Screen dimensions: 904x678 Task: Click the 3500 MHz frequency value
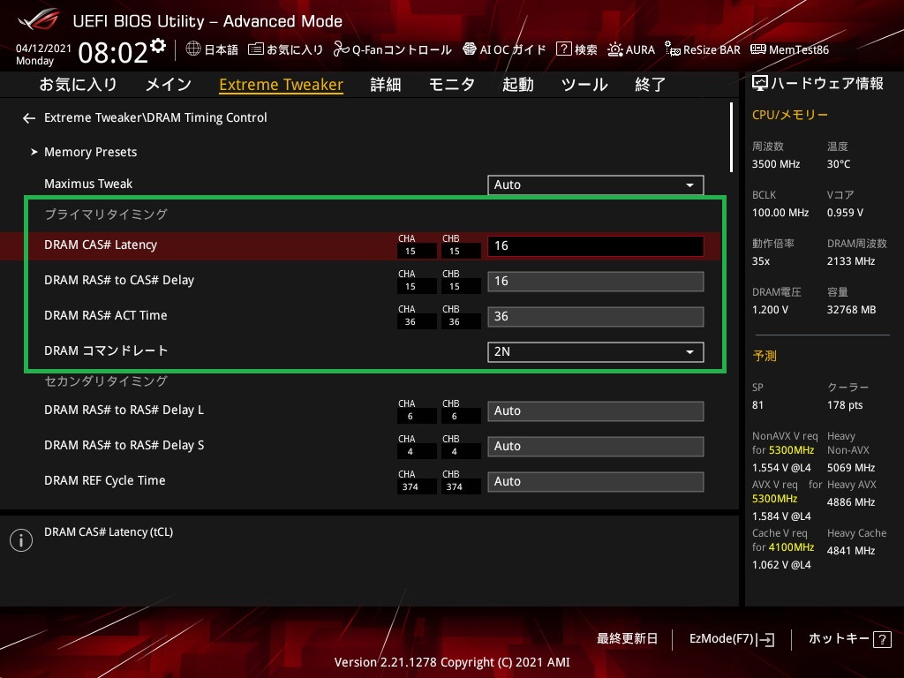coord(776,164)
